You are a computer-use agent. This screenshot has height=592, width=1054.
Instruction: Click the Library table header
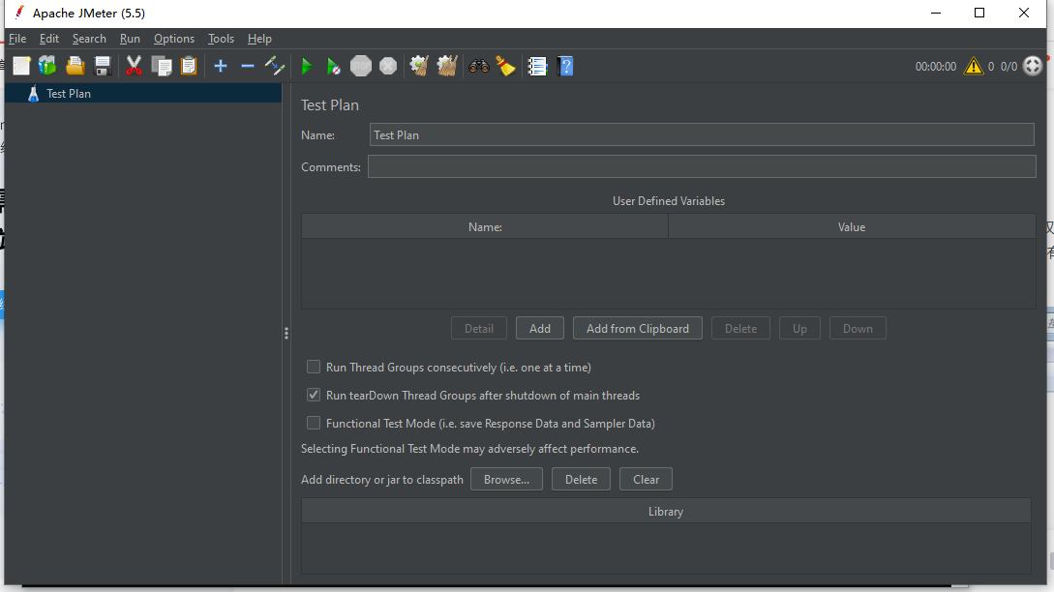pyautogui.click(x=666, y=512)
